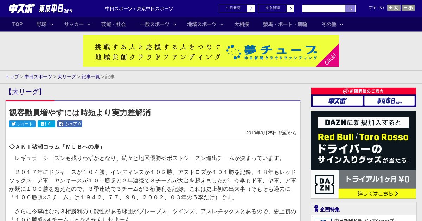Viewport: 422px width, 221px height.
Task: Click the arrow next to 中日新聞
Action: [251, 8]
